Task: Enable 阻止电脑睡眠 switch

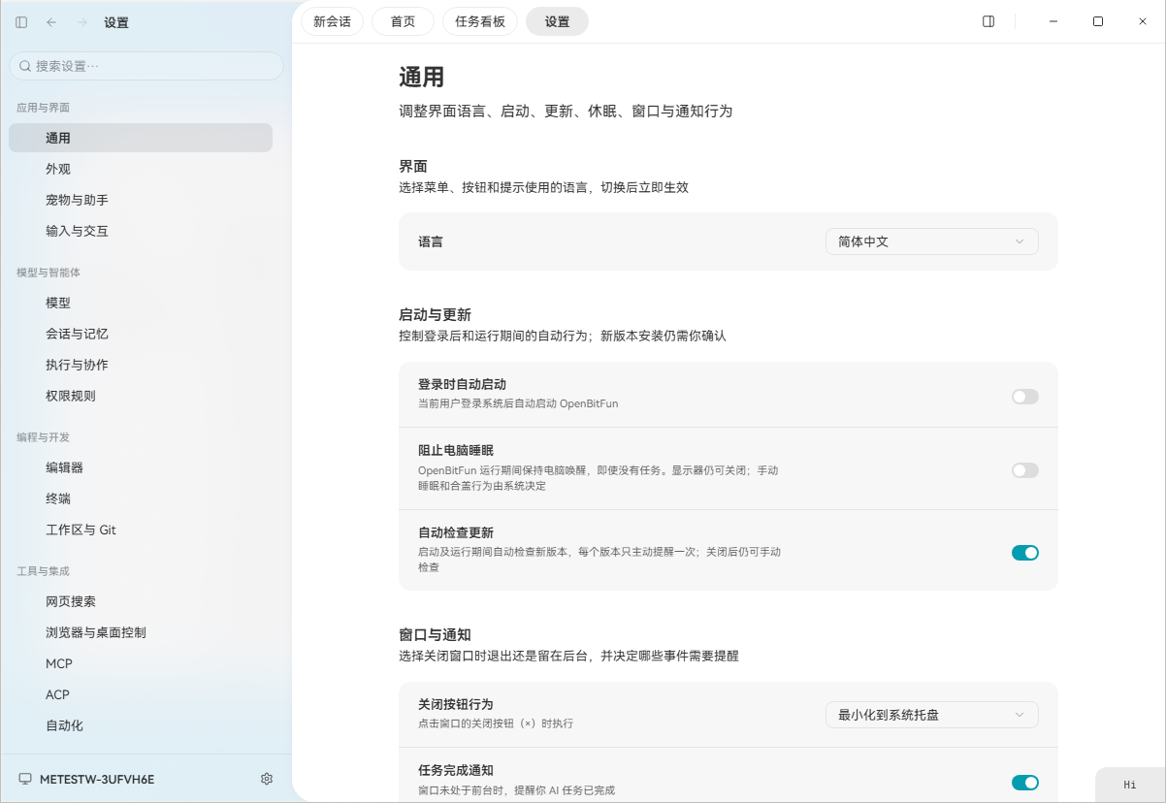Action: pyautogui.click(x=1025, y=470)
